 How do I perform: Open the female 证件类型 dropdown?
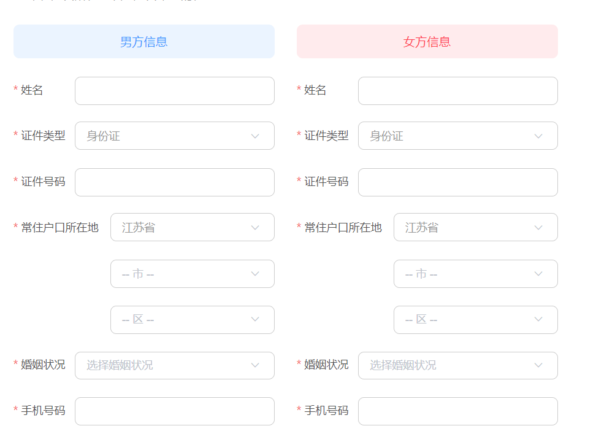point(458,136)
